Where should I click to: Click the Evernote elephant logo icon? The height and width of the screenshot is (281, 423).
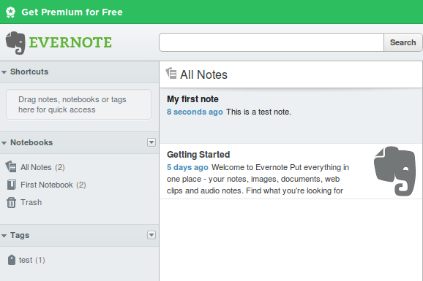point(15,43)
